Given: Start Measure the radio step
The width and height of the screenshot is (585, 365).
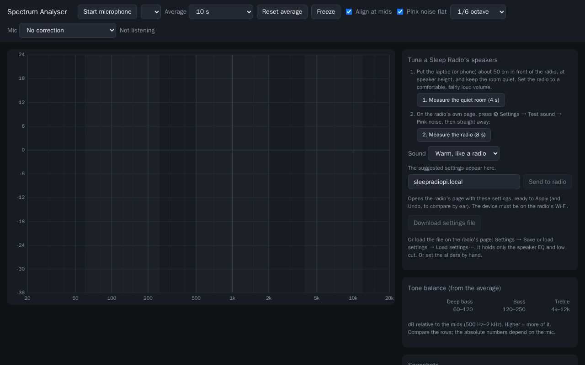Looking at the screenshot, I should point(454,135).
